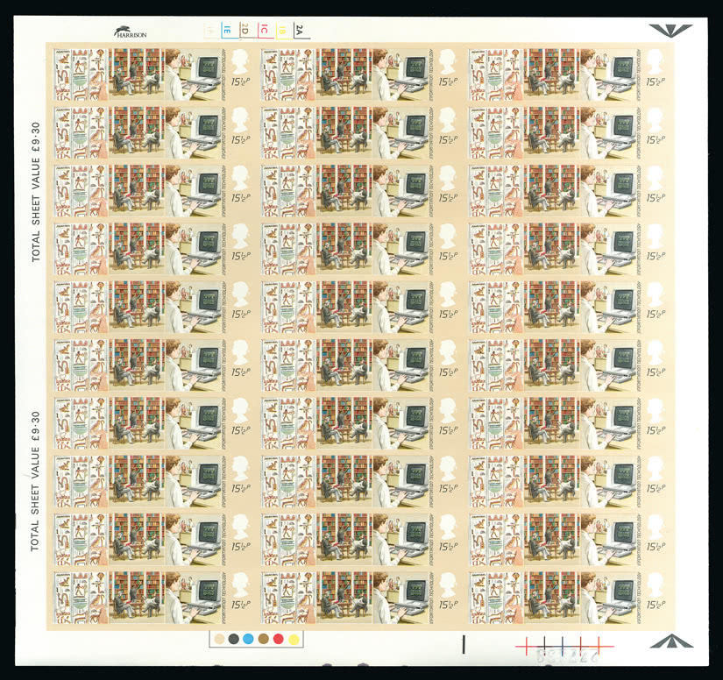The height and width of the screenshot is (680, 723).
Task: Click the red traffic-light colour dot
Action: click(x=278, y=639)
